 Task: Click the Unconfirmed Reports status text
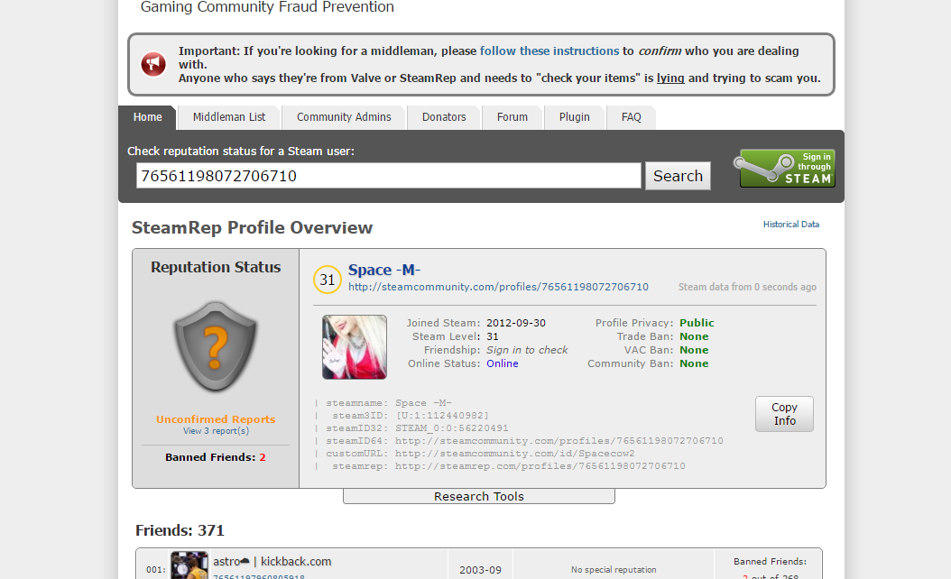point(216,419)
